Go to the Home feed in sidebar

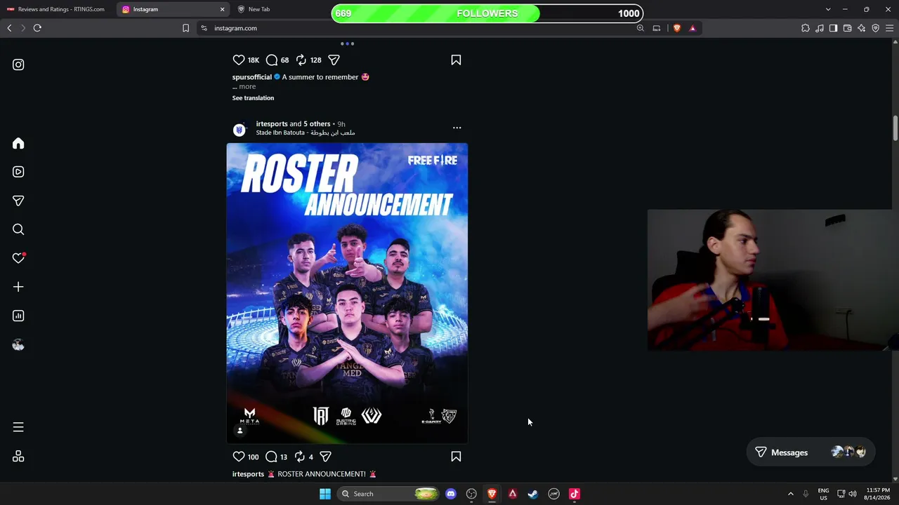coord(18,143)
